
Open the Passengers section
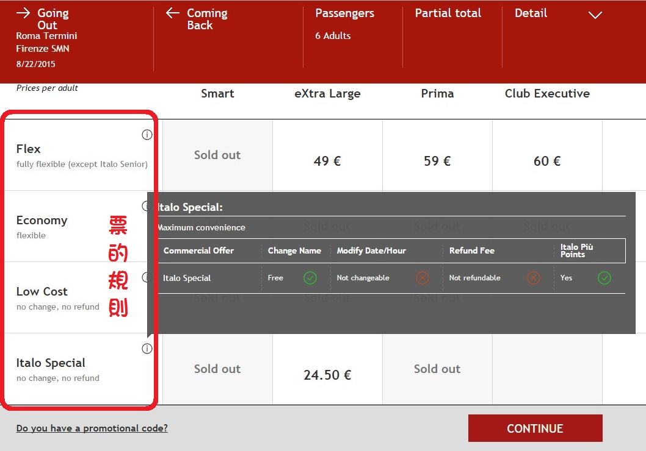[x=344, y=13]
